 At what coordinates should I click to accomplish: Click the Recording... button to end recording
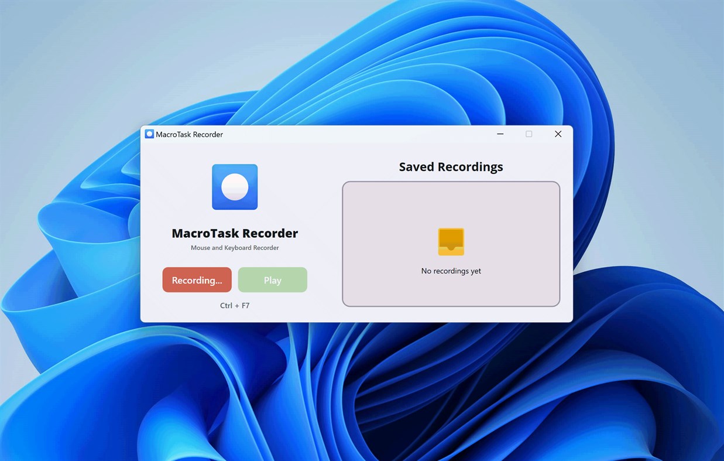point(197,279)
